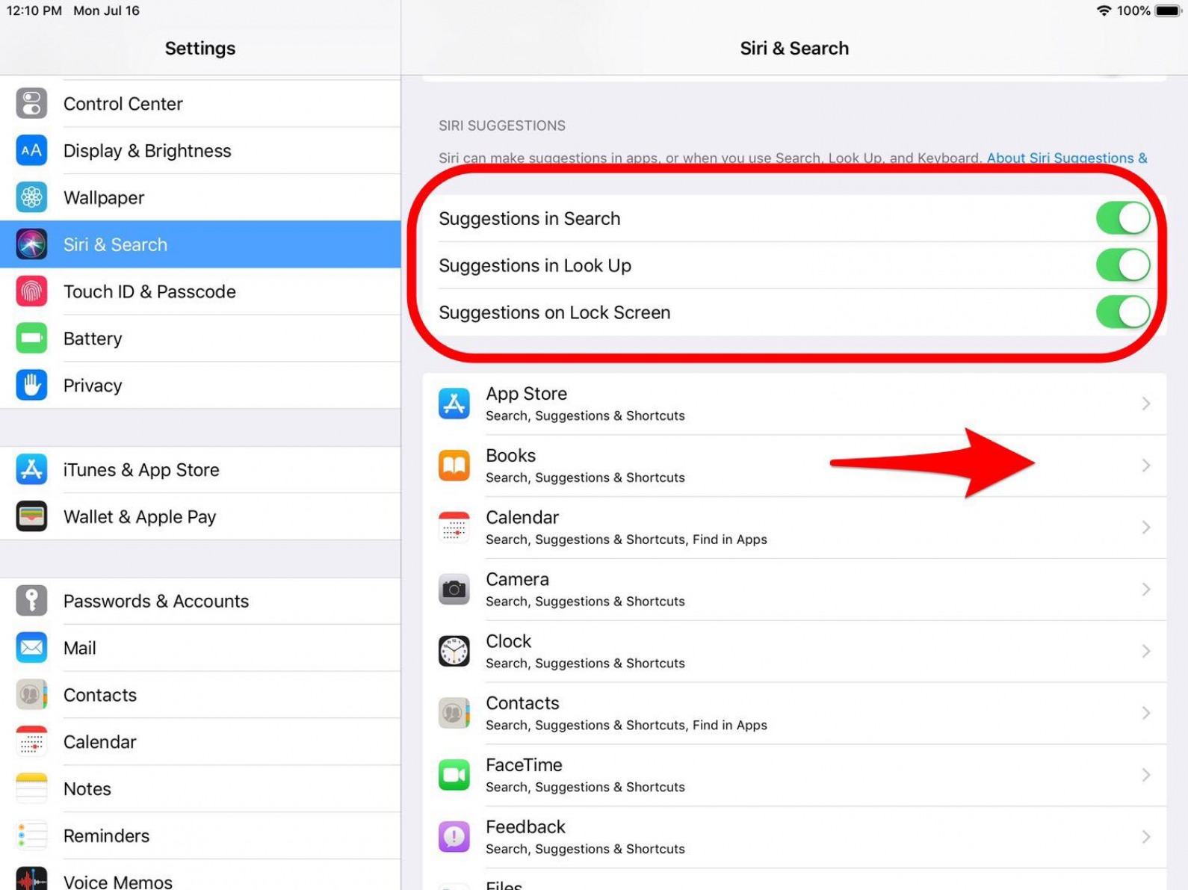Image resolution: width=1188 pixels, height=890 pixels.
Task: Open Clock row chevron
Action: pos(1146,652)
